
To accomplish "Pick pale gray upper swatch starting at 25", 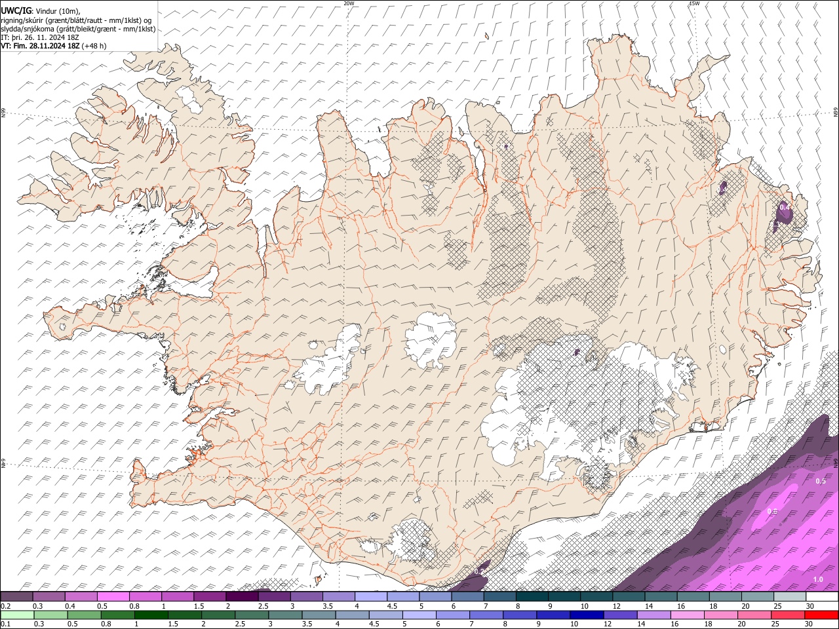I will coord(789,596).
